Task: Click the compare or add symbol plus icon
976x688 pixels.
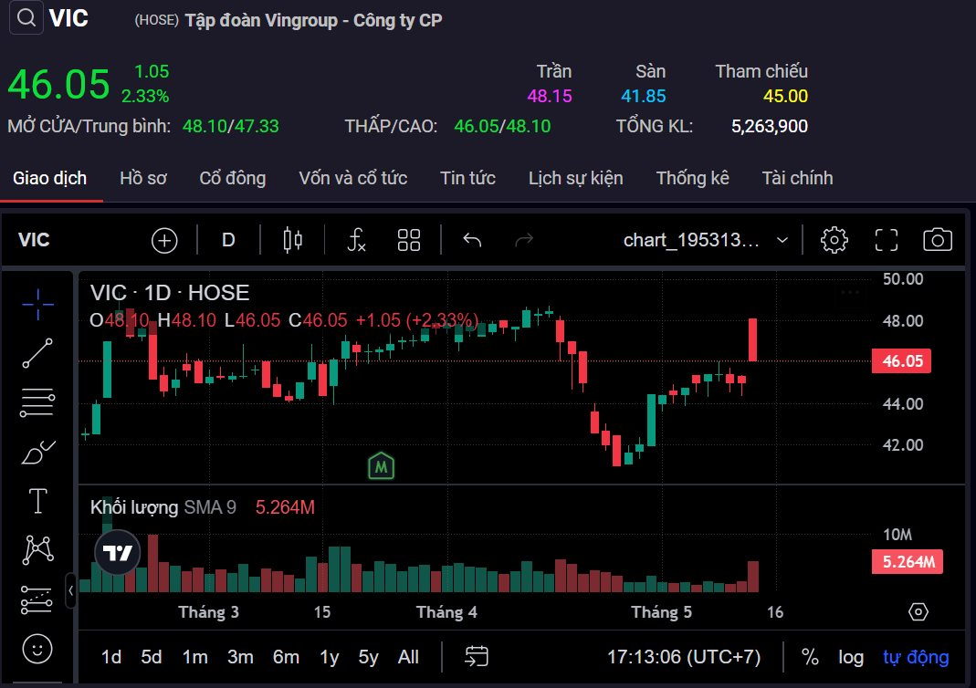Action: [x=164, y=240]
